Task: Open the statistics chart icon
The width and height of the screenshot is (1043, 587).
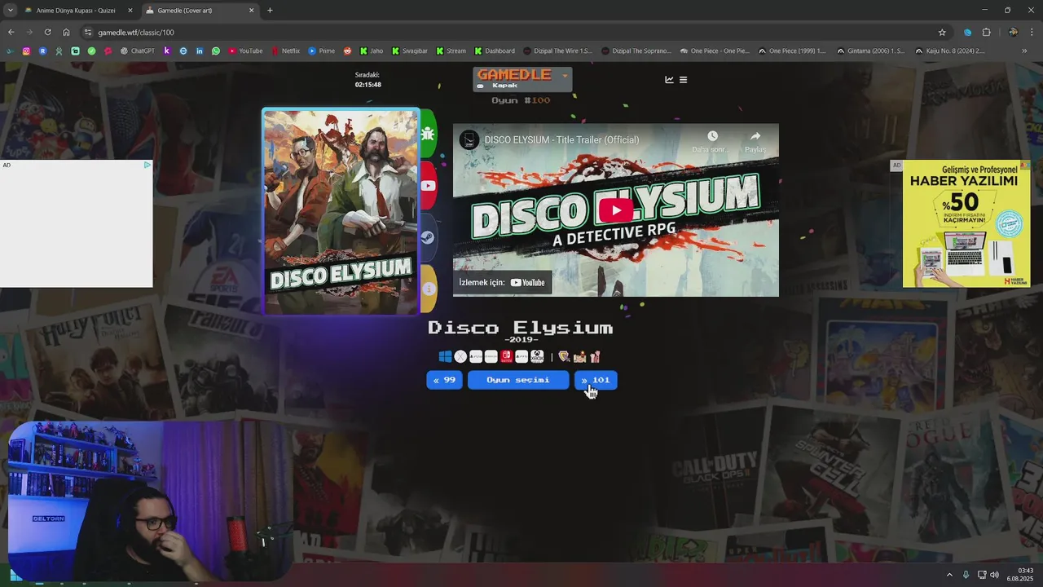Action: pyautogui.click(x=670, y=80)
